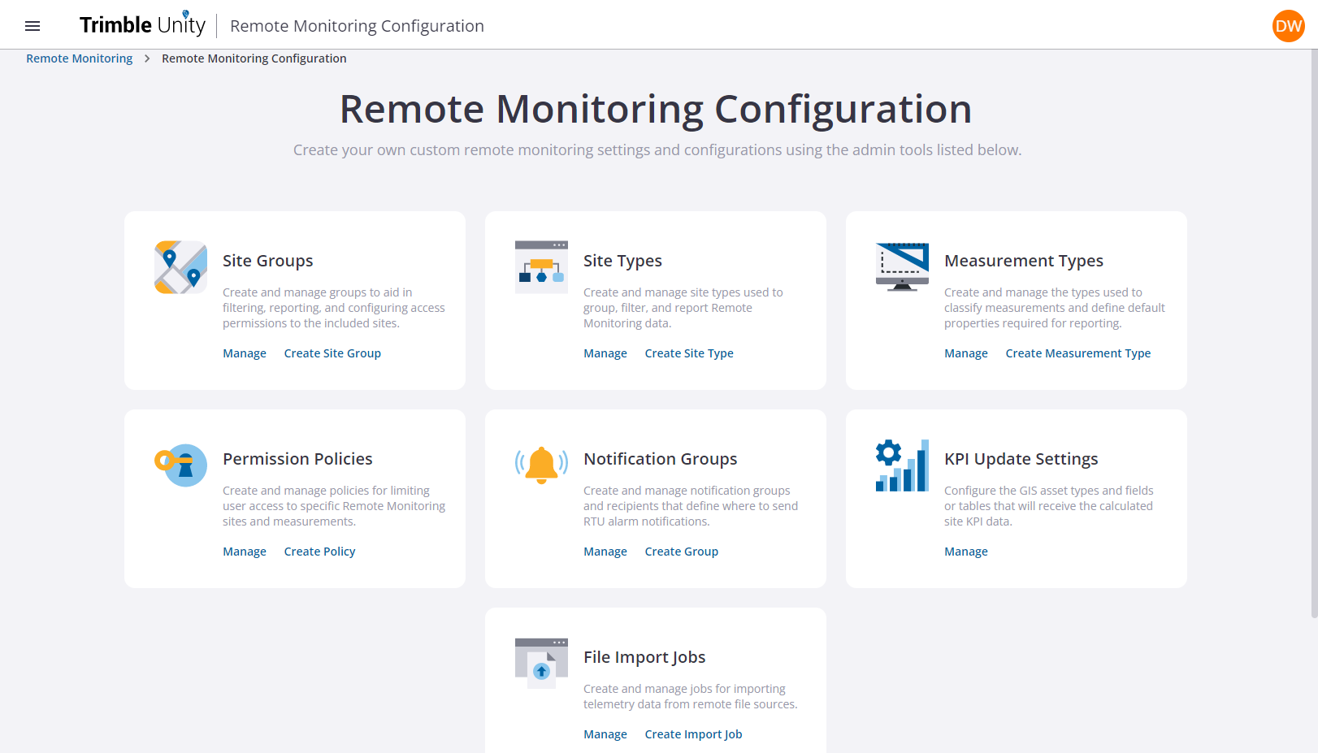
Task: Click the Measurement Types monitor icon
Action: click(x=902, y=266)
